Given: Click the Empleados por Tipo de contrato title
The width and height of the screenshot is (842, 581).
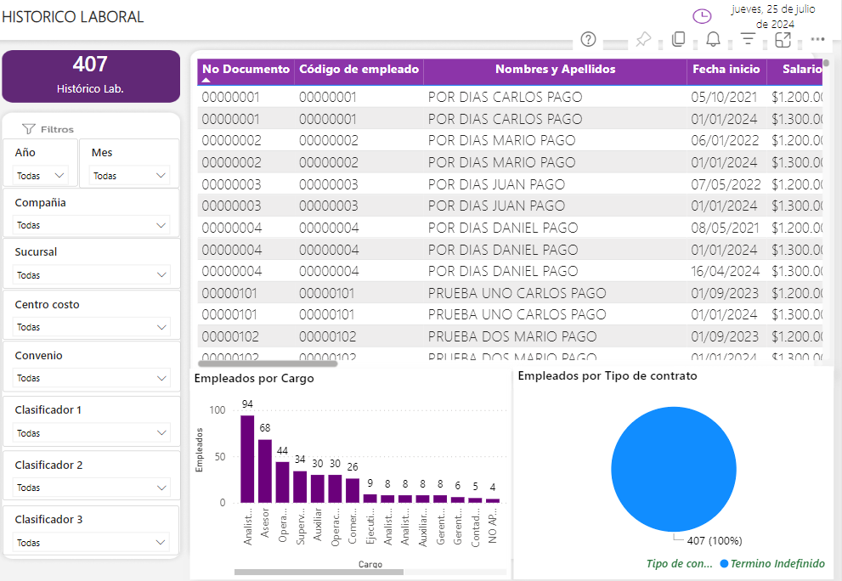Looking at the screenshot, I should (607, 376).
